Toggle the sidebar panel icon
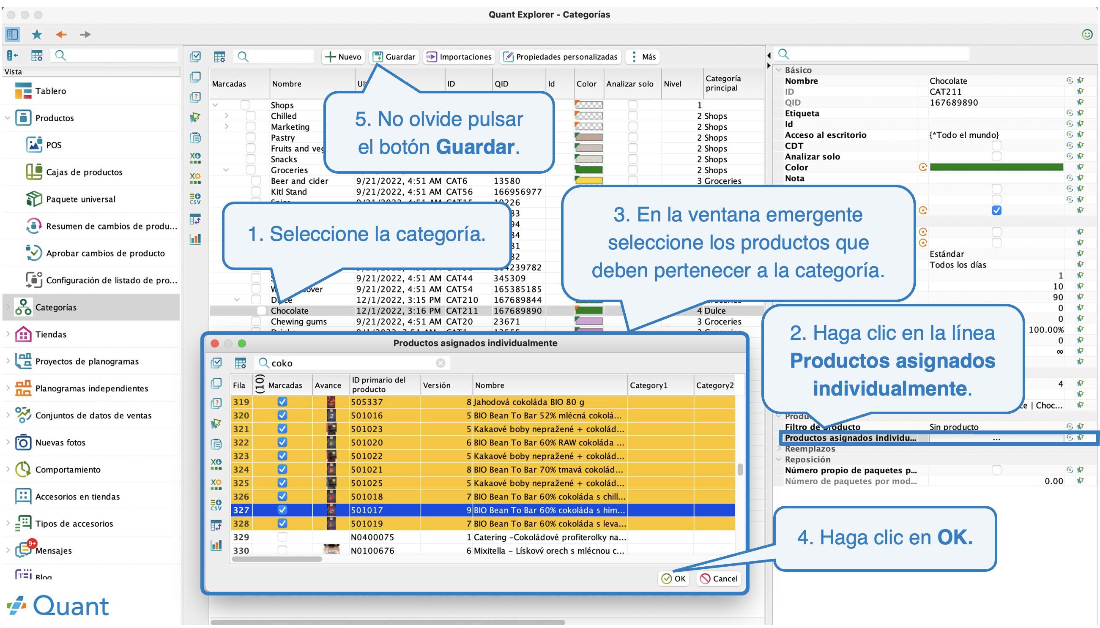 (13, 34)
